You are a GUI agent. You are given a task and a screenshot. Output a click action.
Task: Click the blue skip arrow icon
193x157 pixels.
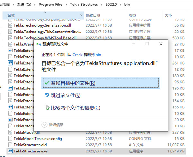click(47, 96)
